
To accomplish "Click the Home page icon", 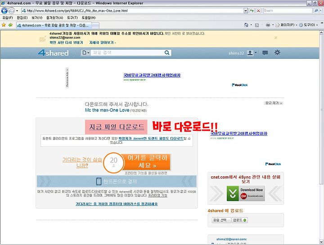I will pos(246,25).
